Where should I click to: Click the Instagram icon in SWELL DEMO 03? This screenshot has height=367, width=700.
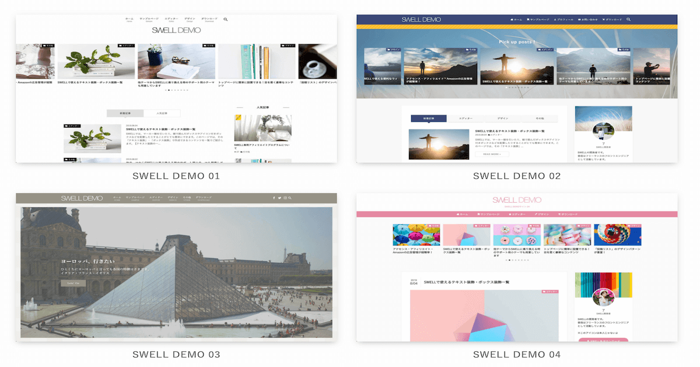[x=285, y=198]
